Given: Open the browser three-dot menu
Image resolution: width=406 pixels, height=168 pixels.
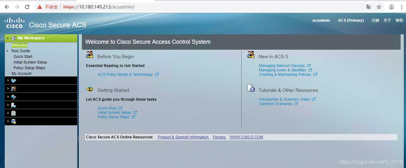Looking at the screenshot, I should [x=402, y=7].
